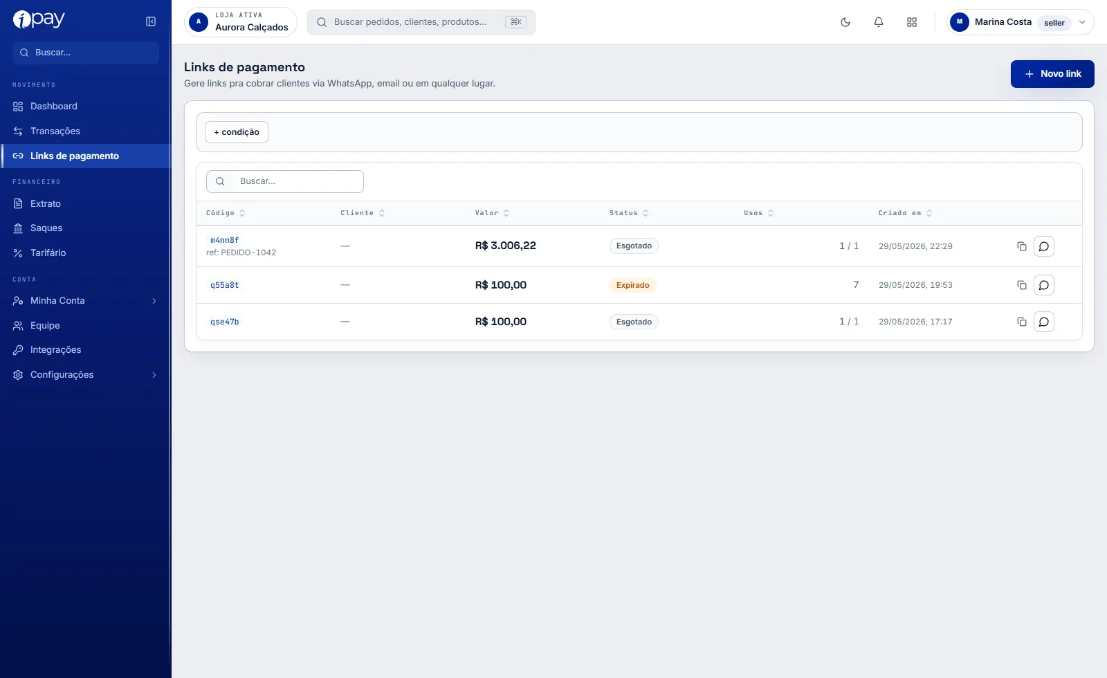
Task: Click the R$ 3.006,22 value
Action: pos(506,246)
